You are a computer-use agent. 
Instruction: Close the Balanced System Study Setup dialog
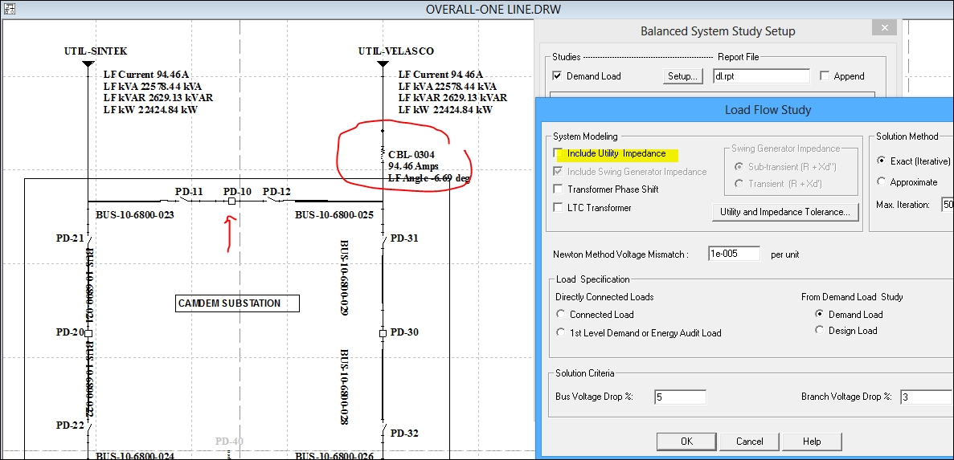(x=884, y=28)
